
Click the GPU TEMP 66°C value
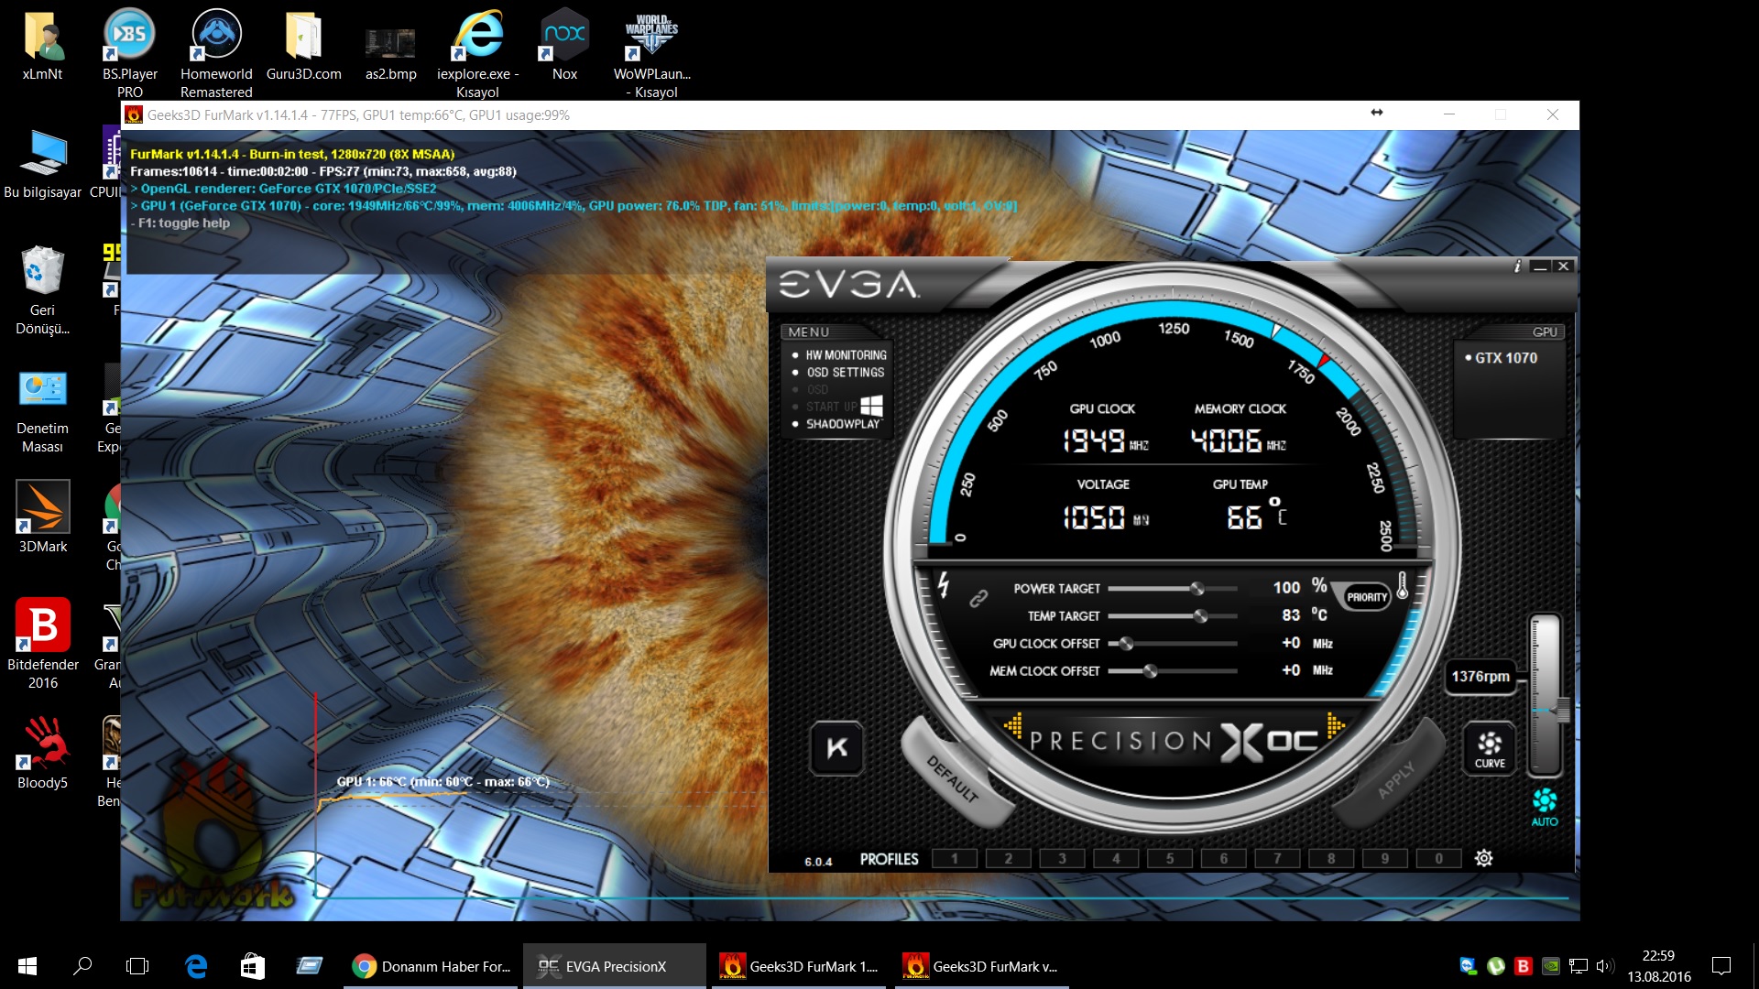pyautogui.click(x=1256, y=516)
